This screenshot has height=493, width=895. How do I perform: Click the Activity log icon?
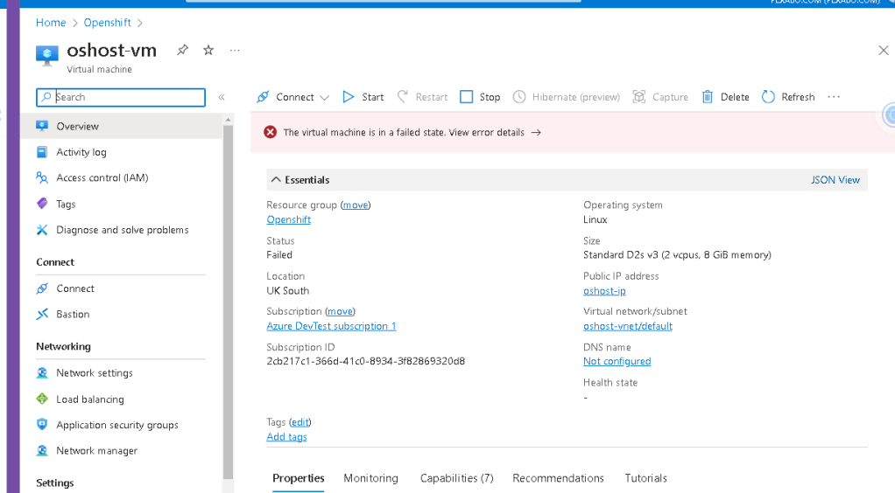point(42,152)
